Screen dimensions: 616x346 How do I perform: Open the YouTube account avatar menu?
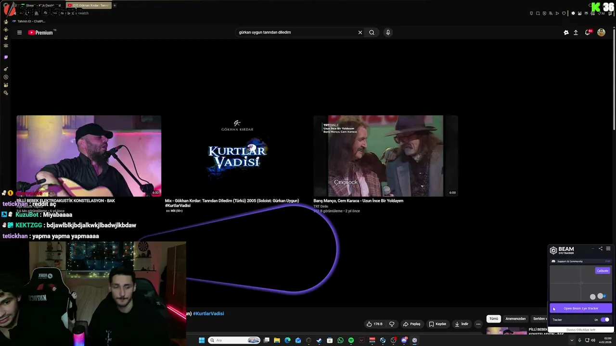pyautogui.click(x=601, y=32)
